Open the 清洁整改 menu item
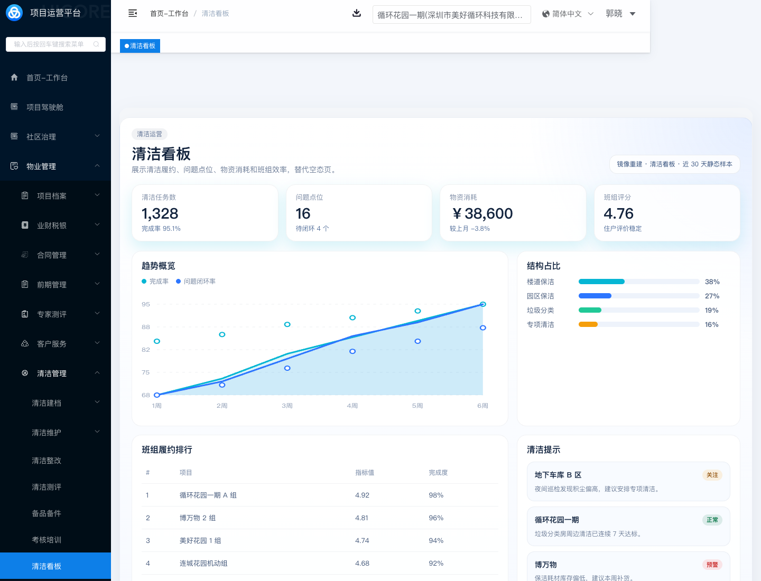Screen dimensions: 761x581 (x=47, y=461)
